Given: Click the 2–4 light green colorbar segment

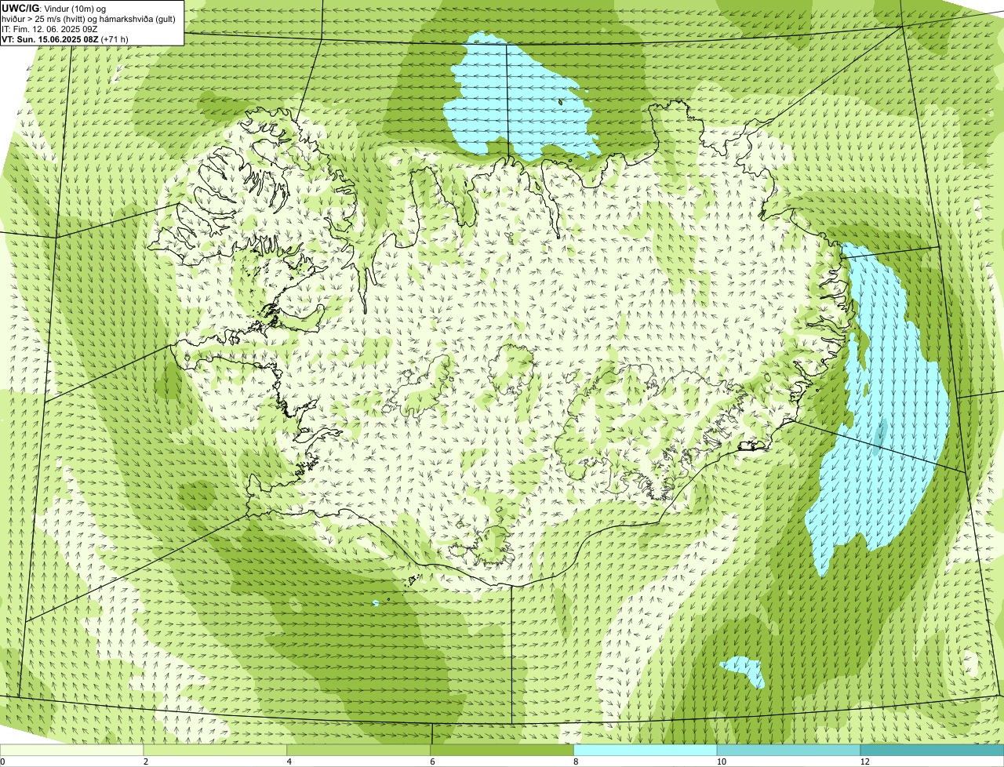Looking at the screenshot, I should point(216,750).
